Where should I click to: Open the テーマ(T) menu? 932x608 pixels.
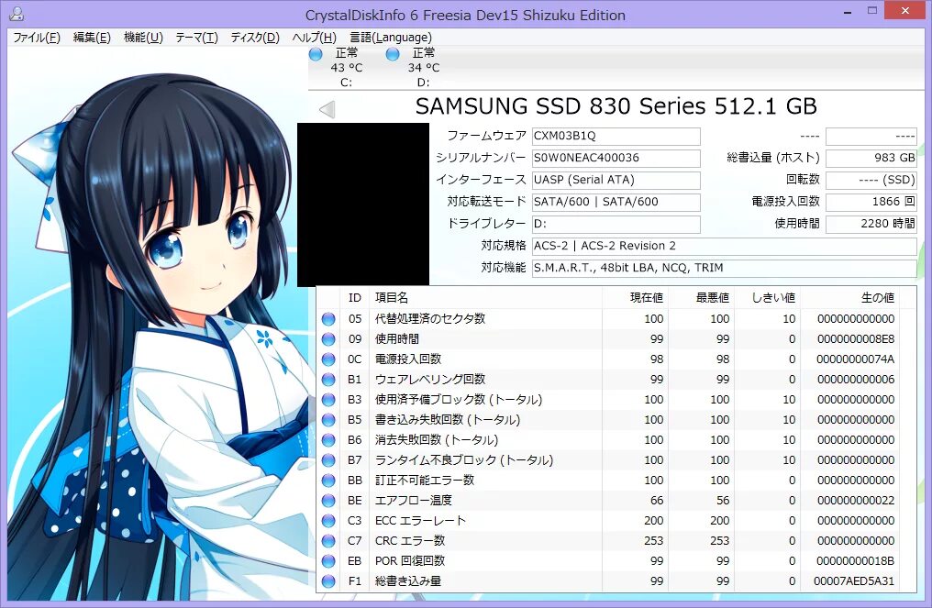point(196,38)
